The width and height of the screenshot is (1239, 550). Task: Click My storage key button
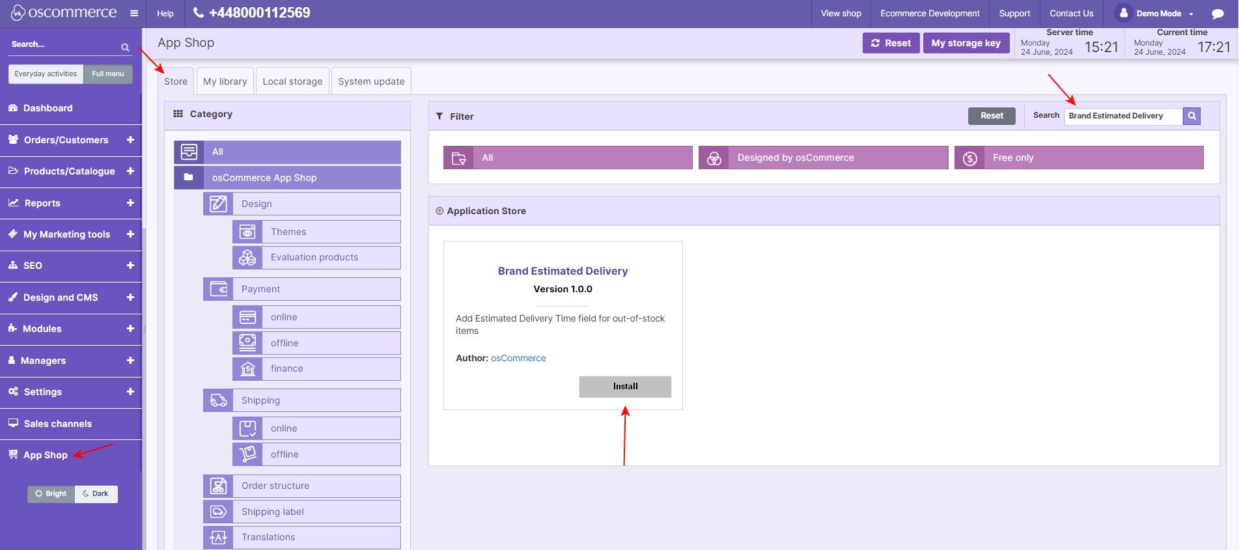click(966, 43)
